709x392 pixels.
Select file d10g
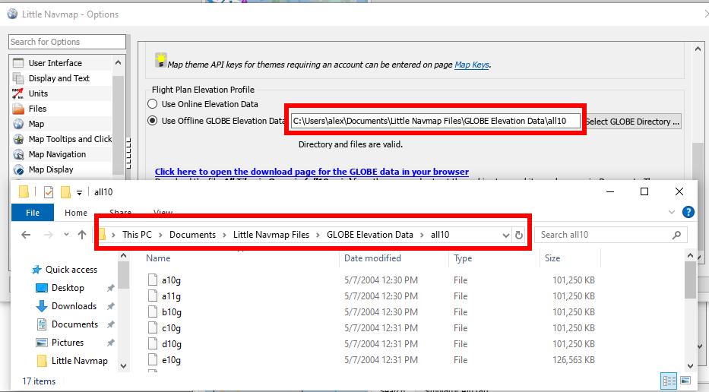click(x=172, y=344)
